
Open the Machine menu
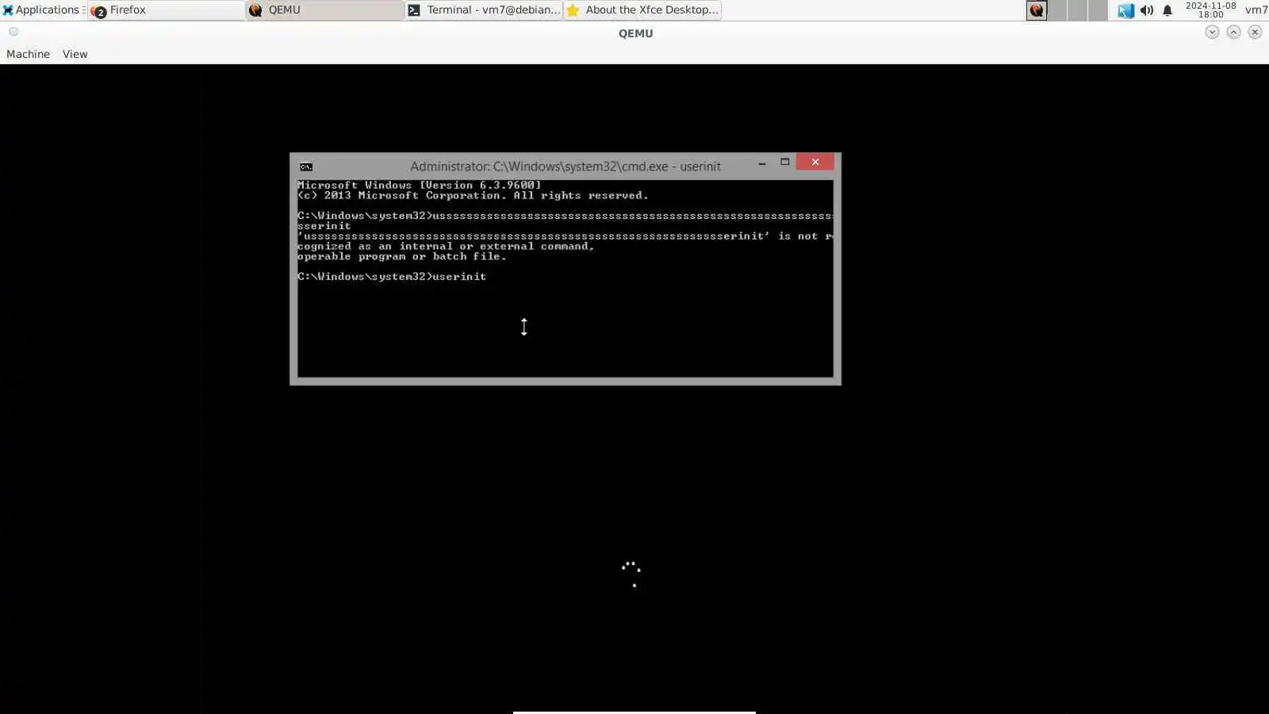click(28, 54)
